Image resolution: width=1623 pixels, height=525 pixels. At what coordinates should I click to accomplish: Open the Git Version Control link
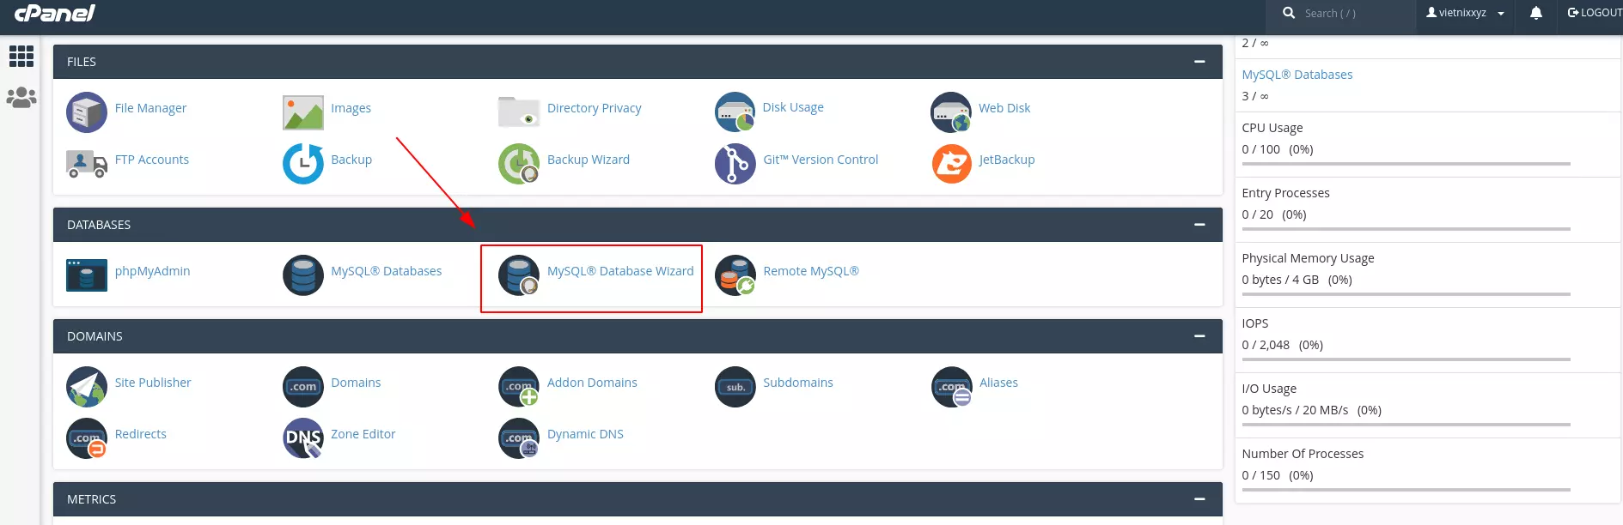[x=821, y=160]
